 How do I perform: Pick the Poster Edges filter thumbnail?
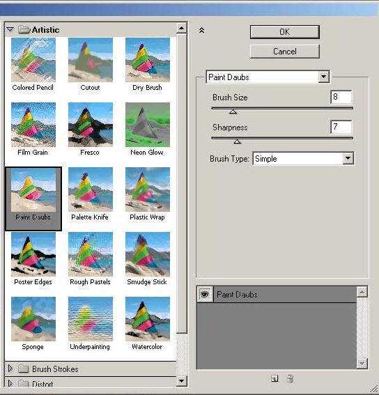coord(33,254)
